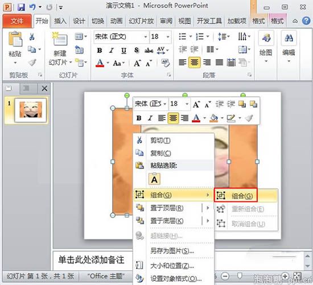Image resolution: width=313 pixels, height=285 pixels.
Task: Choose Size and Position (大小和位置)
Action: [174, 266]
